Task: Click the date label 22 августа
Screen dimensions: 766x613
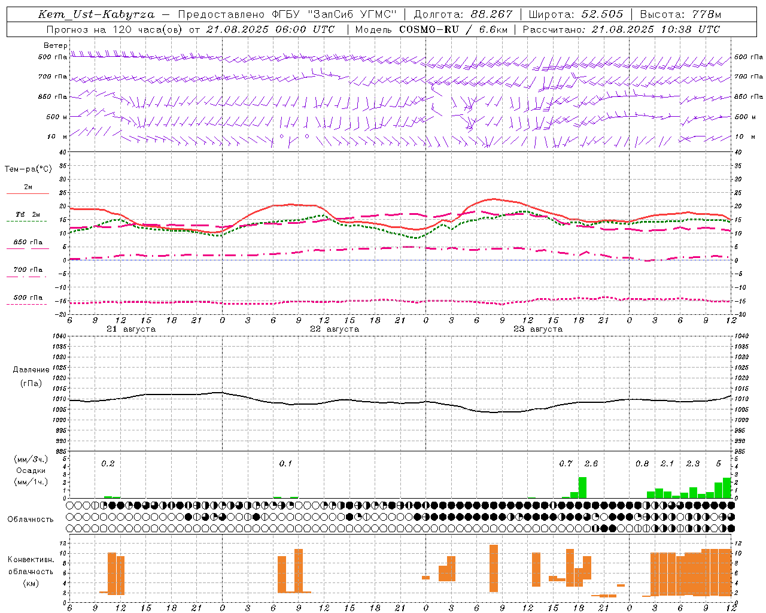Action: click(x=335, y=329)
